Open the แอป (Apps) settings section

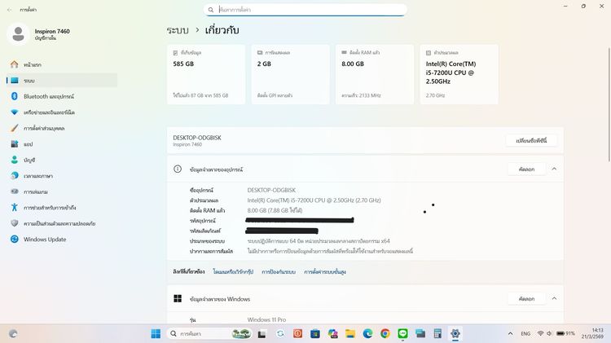[x=28, y=143]
